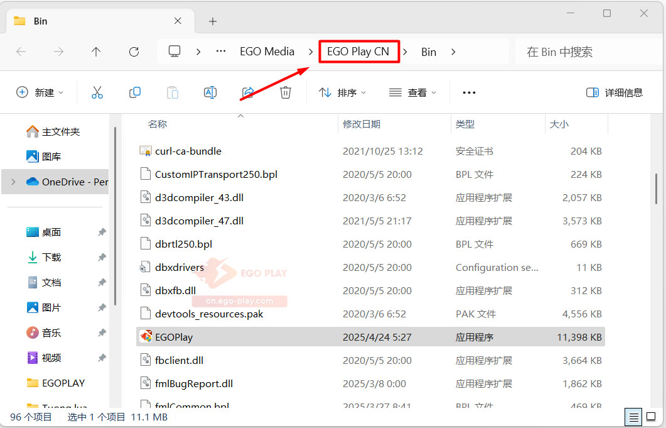Unpin Pictures using its pin icon
666x428 pixels.
tap(102, 307)
